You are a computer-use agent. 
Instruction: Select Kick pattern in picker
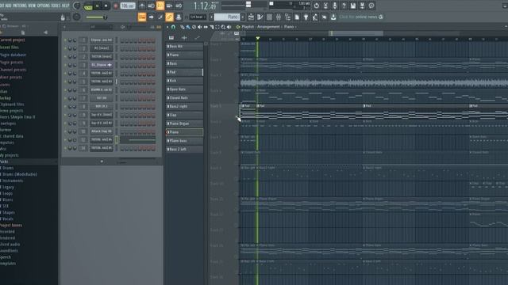[x=184, y=81]
